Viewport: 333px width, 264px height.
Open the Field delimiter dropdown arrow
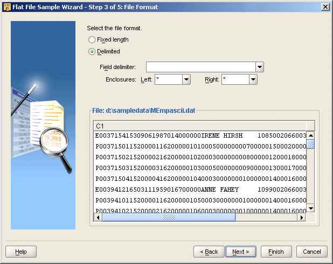click(260, 67)
